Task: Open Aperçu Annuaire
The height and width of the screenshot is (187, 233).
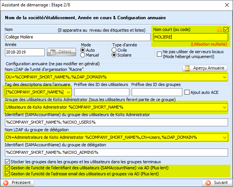Action: pyautogui.click(x=205, y=68)
